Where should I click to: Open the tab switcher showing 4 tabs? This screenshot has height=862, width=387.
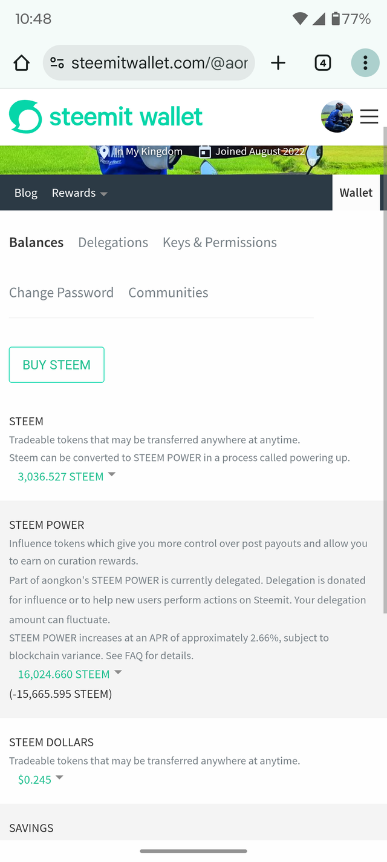click(x=323, y=63)
